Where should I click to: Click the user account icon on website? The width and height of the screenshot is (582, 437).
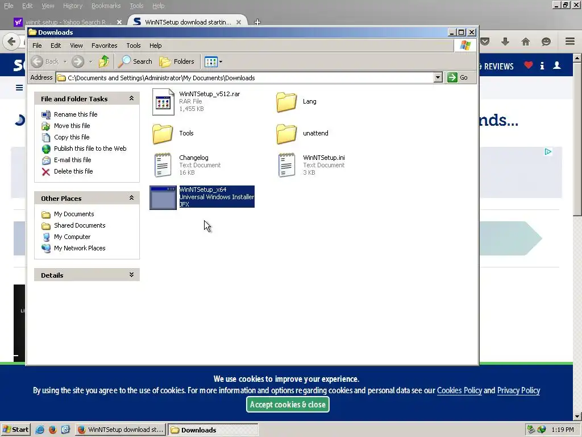[x=557, y=65]
